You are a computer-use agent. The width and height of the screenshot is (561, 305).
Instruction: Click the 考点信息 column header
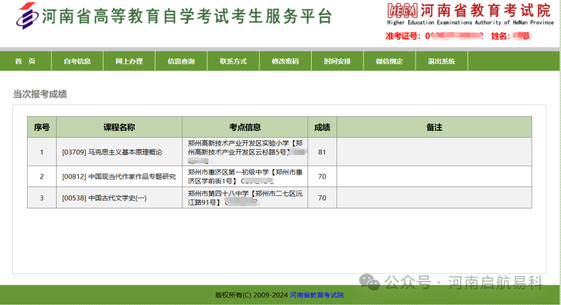point(245,127)
